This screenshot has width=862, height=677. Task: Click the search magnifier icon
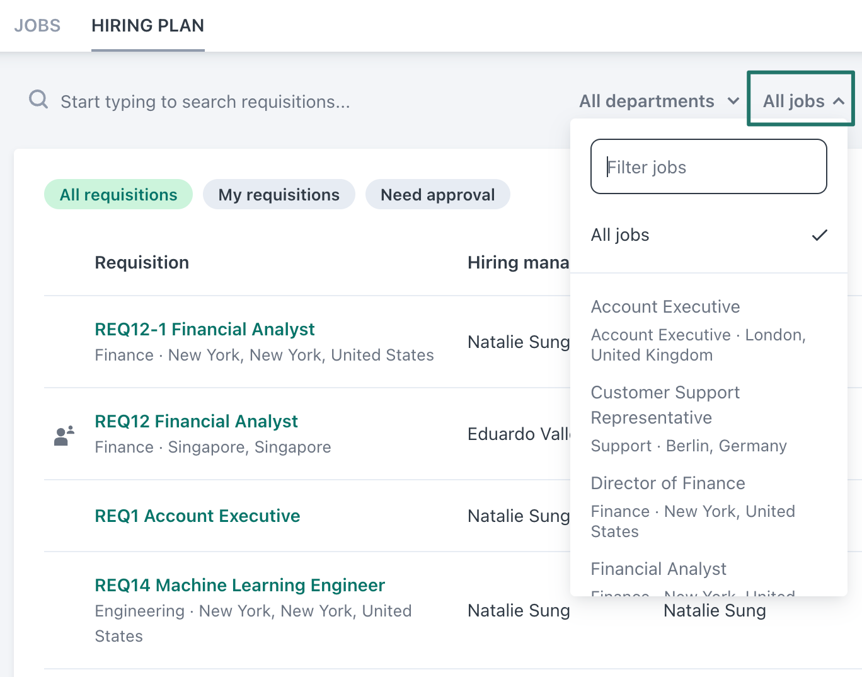tap(38, 99)
